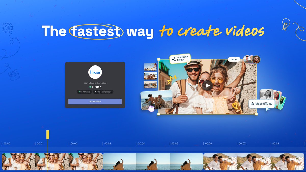Select the 10,042 Members pill

point(103,92)
